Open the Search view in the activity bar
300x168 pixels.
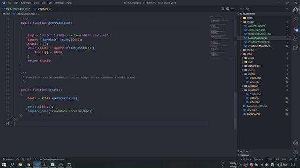pyautogui.click(x=295, y=19)
